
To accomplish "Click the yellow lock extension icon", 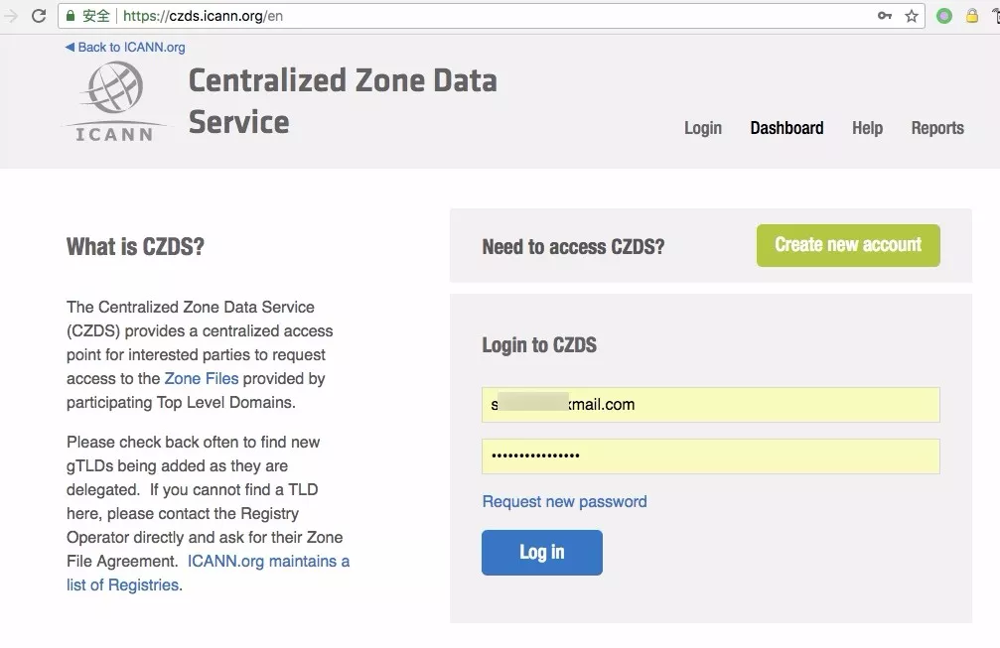I will [972, 16].
